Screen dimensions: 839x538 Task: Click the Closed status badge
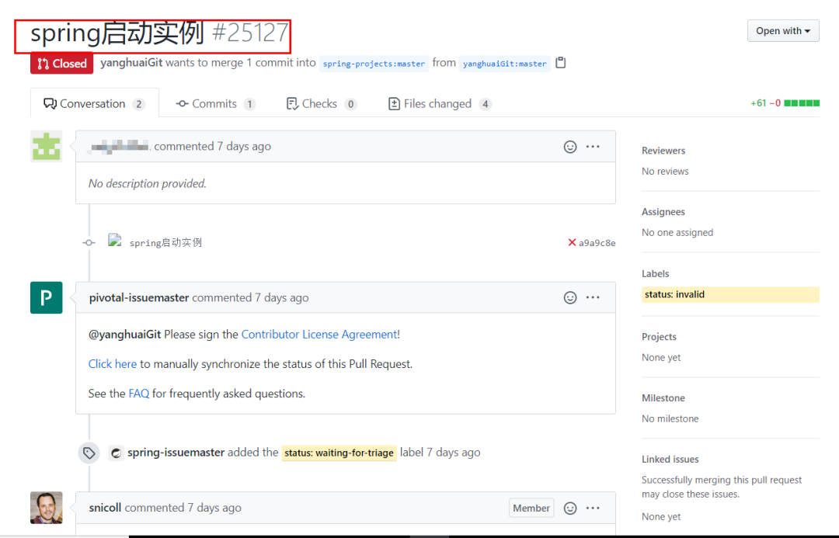[x=62, y=64]
